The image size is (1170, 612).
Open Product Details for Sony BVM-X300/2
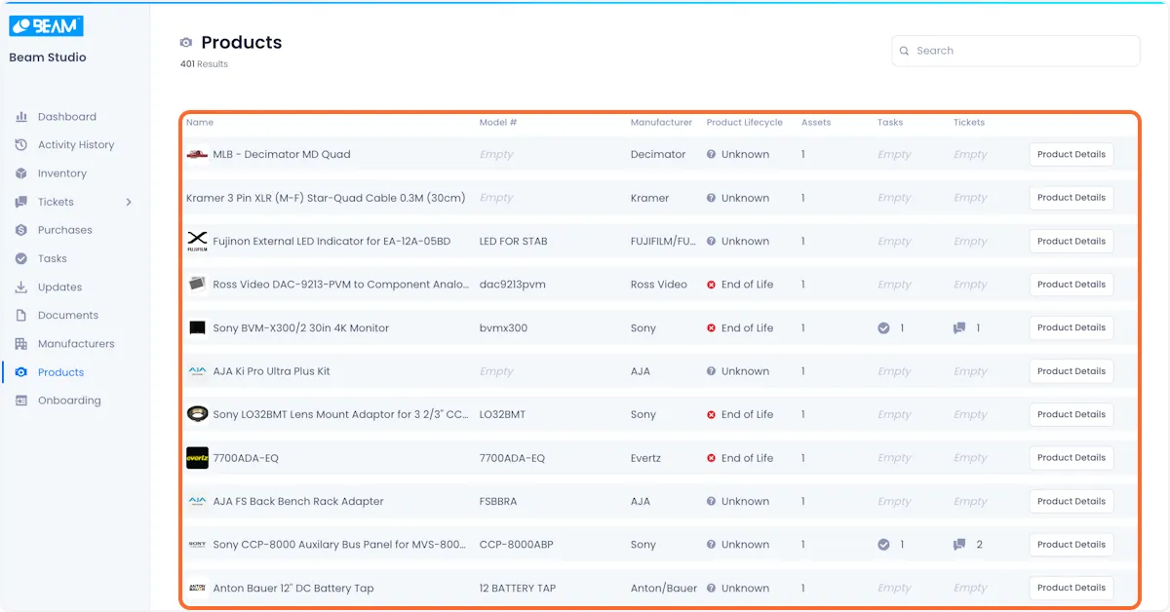[1072, 327]
